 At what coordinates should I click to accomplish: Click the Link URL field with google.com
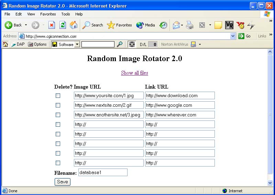coord(180,105)
